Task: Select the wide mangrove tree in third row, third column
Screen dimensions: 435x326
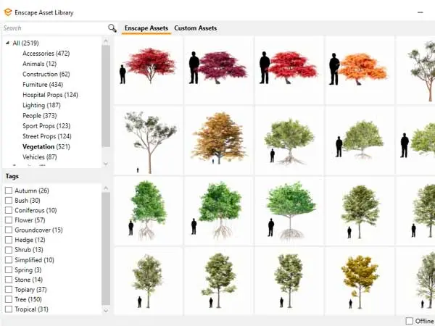Action: 289,211
